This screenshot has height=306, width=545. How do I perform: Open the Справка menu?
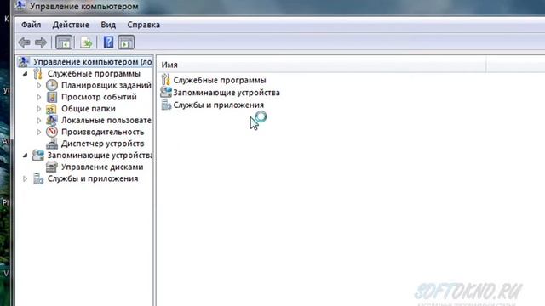144,25
